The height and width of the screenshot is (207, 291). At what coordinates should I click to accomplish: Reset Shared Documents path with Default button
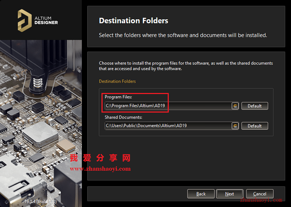pyautogui.click(x=255, y=126)
